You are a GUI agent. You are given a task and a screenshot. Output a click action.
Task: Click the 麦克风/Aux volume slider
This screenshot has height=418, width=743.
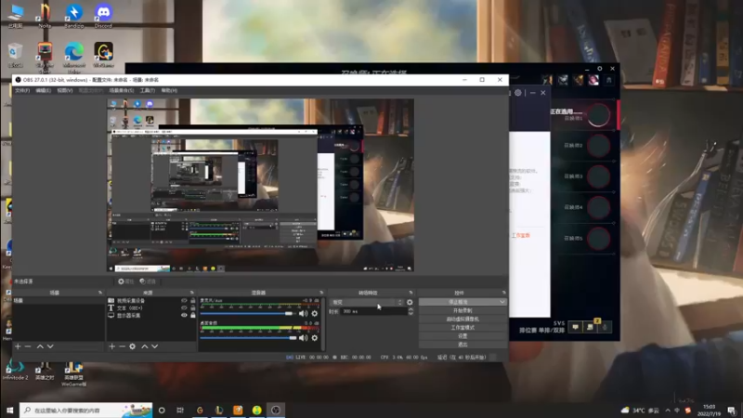pyautogui.click(x=248, y=313)
